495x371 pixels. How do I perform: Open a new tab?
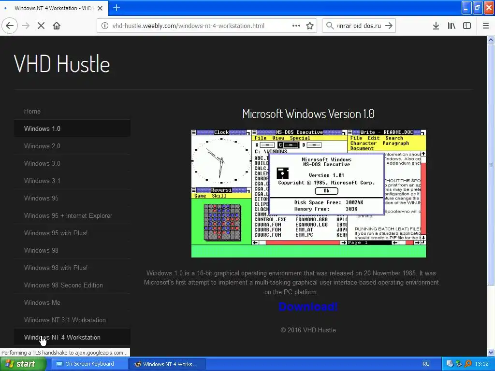(x=116, y=8)
